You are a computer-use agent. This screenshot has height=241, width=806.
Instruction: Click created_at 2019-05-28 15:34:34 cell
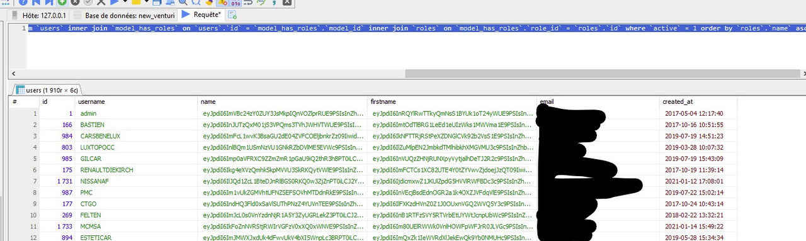tap(698, 237)
